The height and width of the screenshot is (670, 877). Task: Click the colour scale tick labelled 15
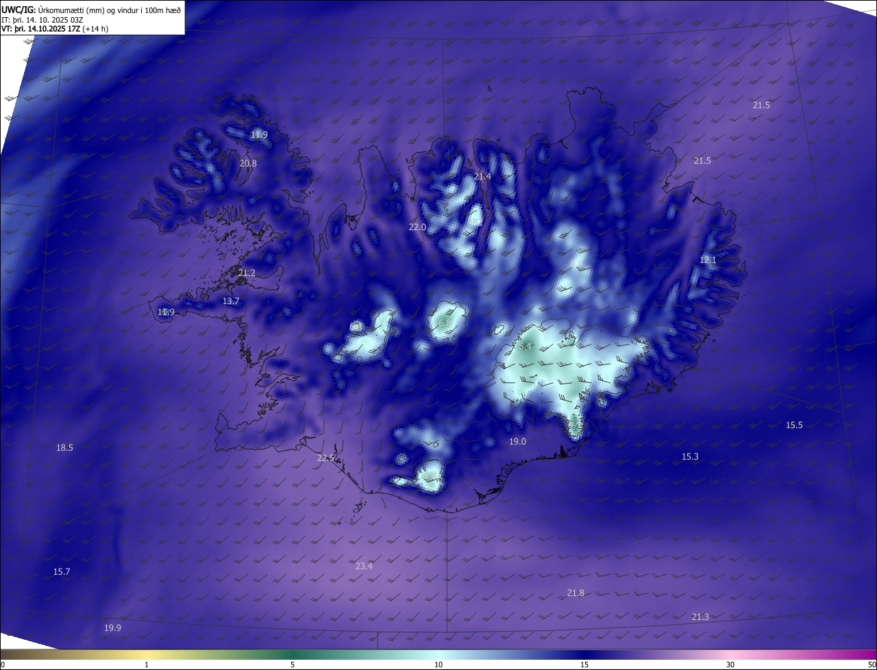point(584,665)
